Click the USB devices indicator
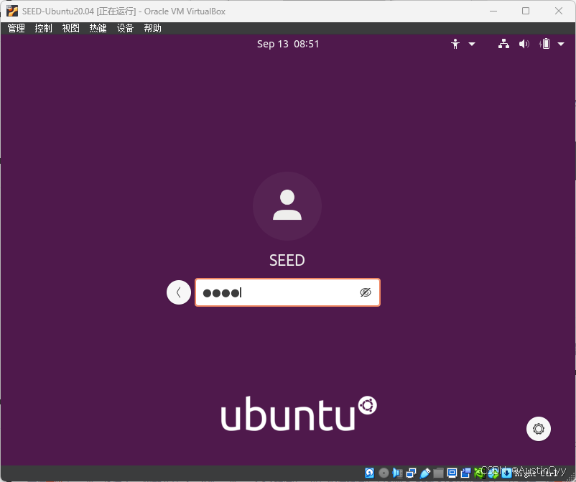 424,473
